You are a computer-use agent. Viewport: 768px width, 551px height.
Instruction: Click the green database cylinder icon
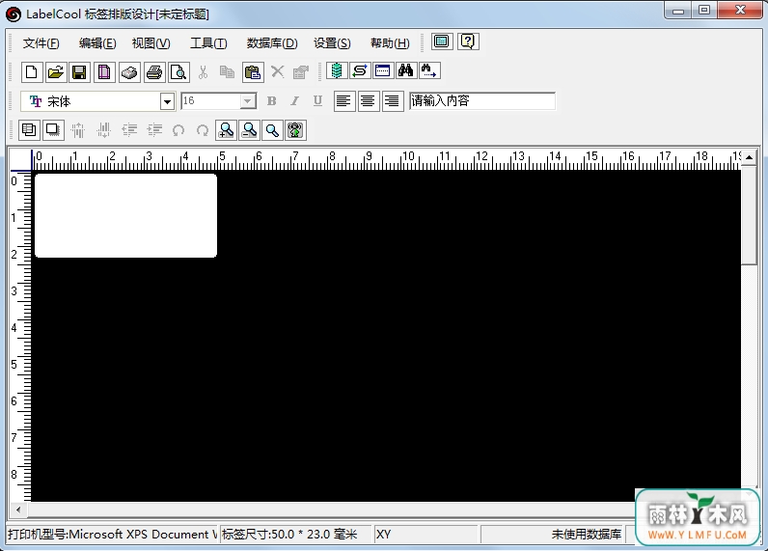point(337,70)
